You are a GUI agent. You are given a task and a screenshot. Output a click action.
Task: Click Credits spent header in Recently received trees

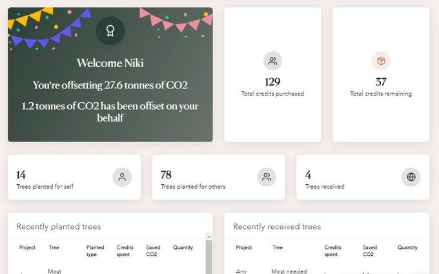pyautogui.click(x=332, y=251)
